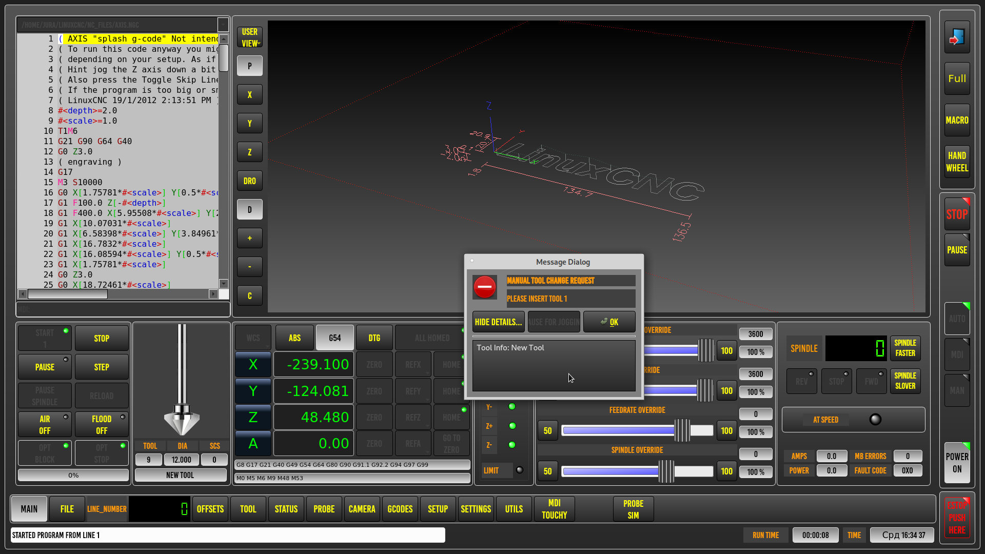
Task: Switch to the MAIN tab
Action: (29, 509)
